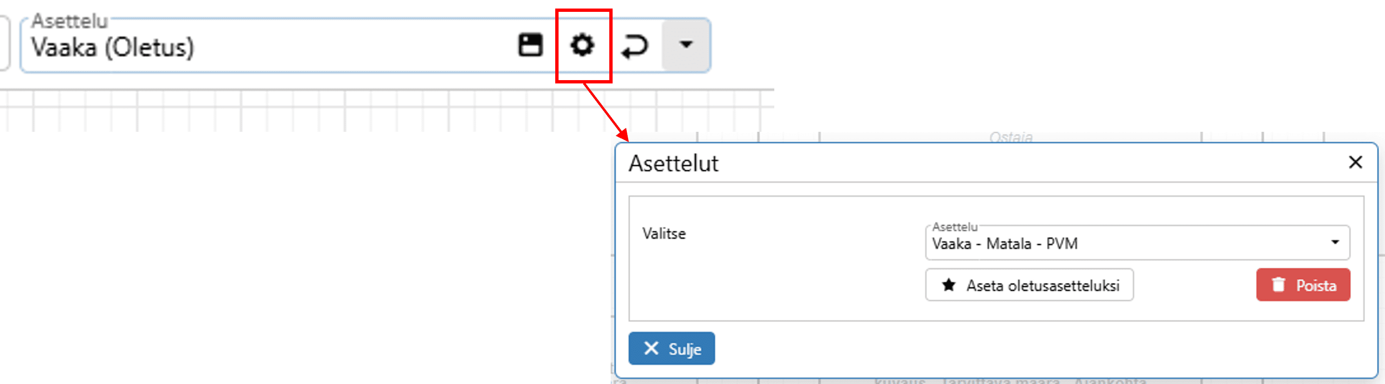This screenshot has height=384, width=1385.
Task: Click the save layout icon
Action: [x=530, y=45]
